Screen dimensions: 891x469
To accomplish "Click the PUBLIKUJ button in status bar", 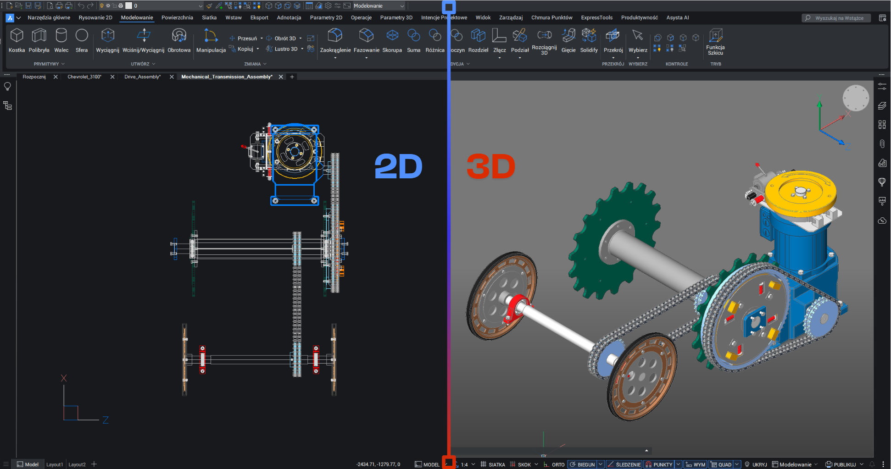I will pos(844,464).
